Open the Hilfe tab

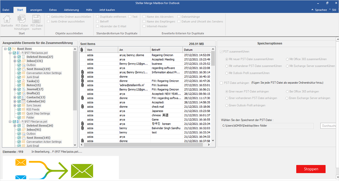point(89,10)
